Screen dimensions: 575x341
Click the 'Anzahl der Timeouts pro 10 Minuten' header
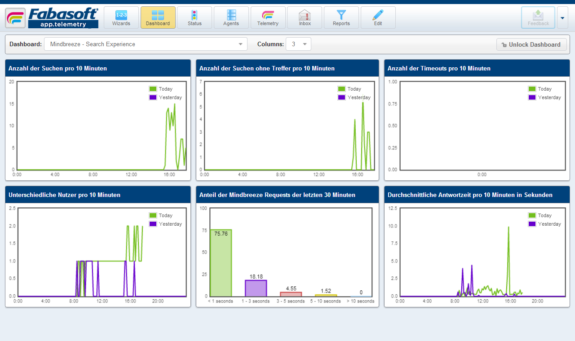pos(477,68)
